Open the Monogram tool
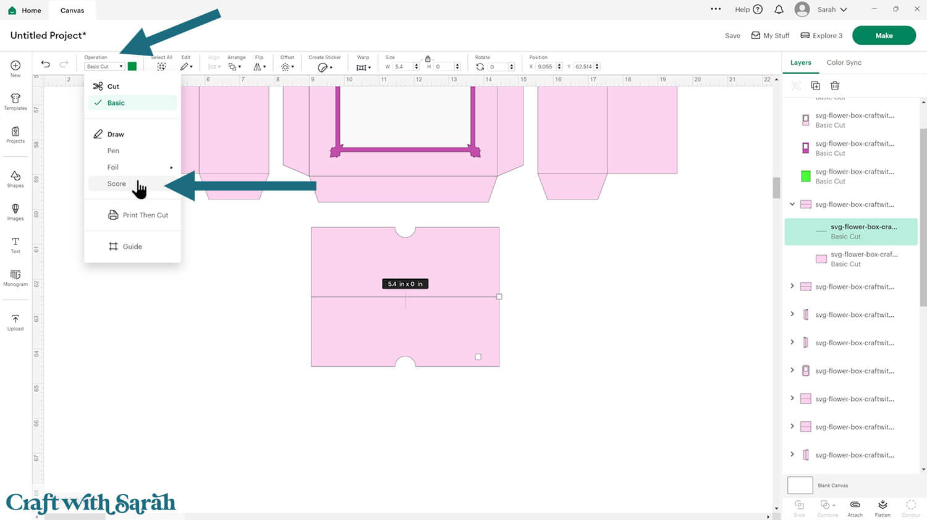The image size is (927, 520). tap(15, 277)
